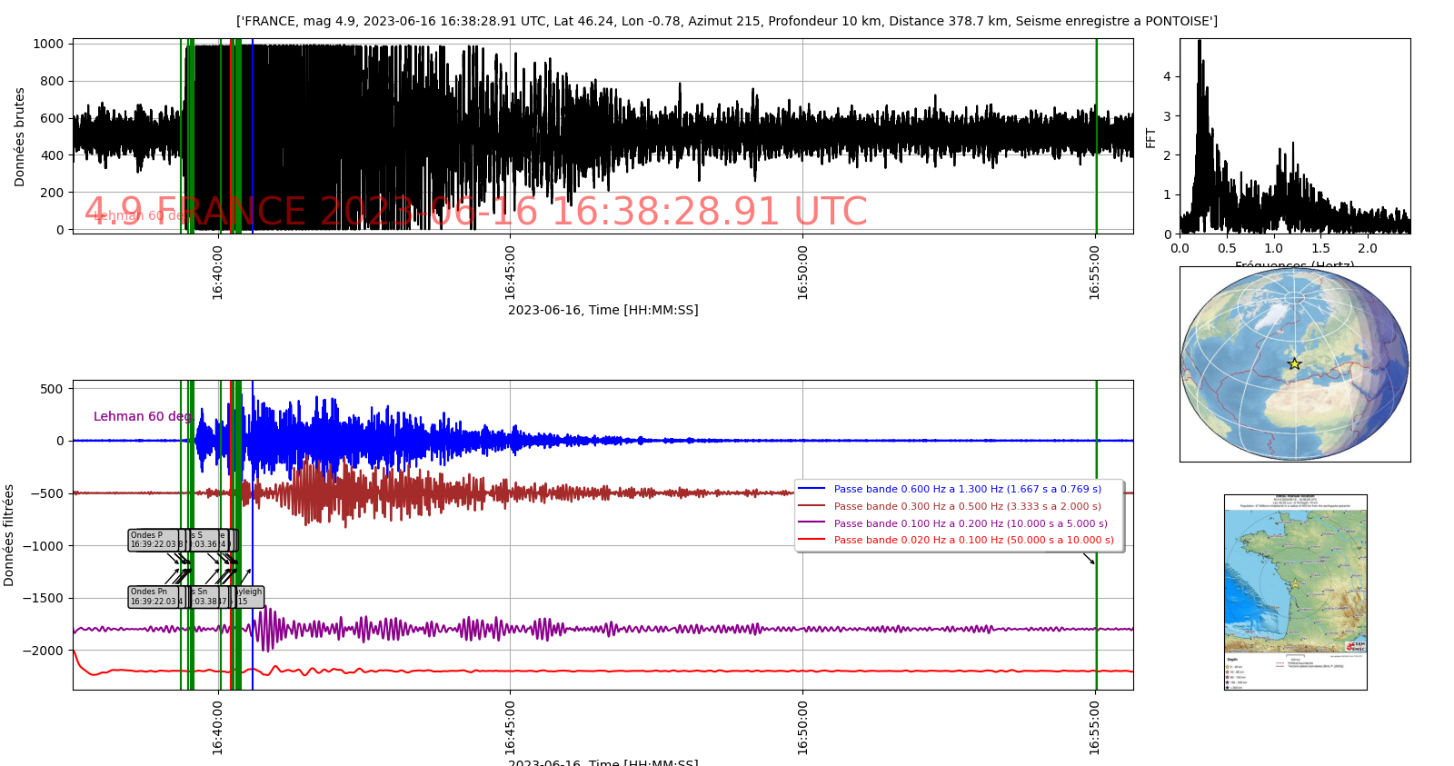
Task: Click the 16:45:00 tick label under raw plot
Action: [x=510, y=271]
